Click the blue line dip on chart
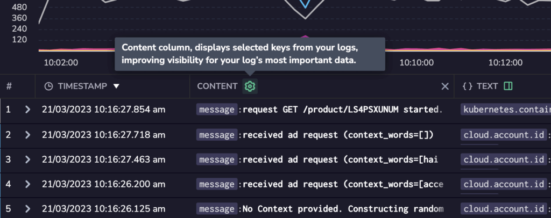 tap(305, 4)
